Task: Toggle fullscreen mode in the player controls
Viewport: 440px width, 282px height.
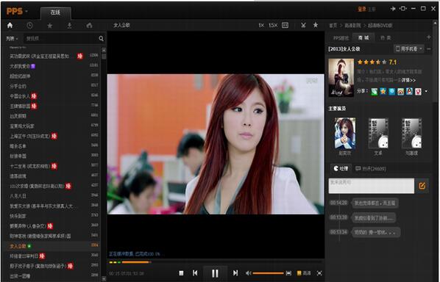Action: click(319, 272)
